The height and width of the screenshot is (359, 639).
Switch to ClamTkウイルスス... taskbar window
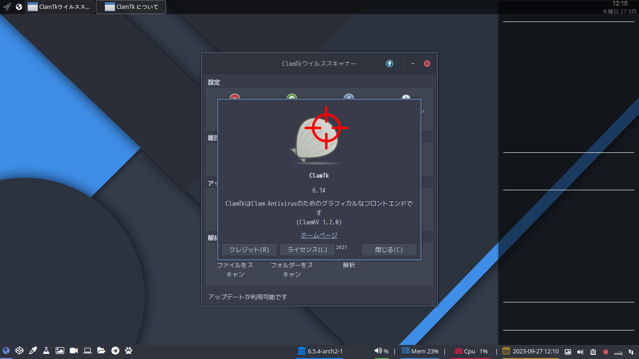[59, 7]
